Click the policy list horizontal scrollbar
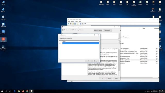 click(x=136, y=78)
